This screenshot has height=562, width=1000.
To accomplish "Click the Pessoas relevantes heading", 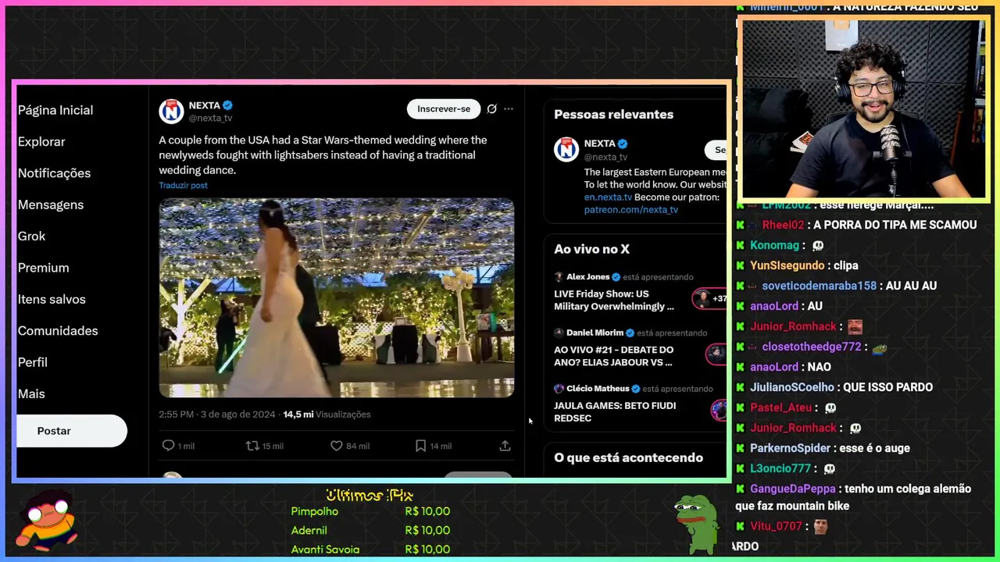I will point(613,114).
